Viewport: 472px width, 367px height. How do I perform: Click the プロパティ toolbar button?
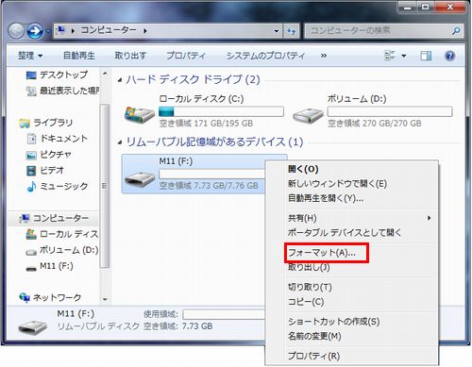(186, 56)
